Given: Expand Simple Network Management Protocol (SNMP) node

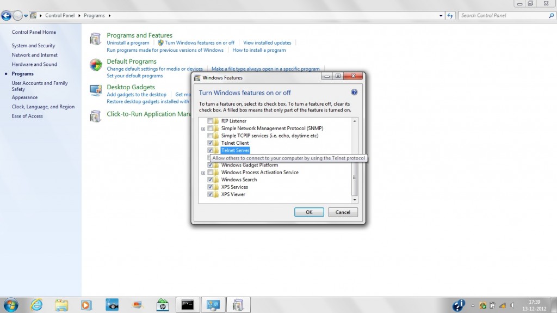Looking at the screenshot, I should 203,128.
